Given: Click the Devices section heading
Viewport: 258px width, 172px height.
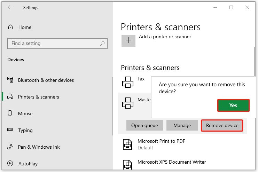Looking at the screenshot, I should pyautogui.click(x=16, y=60).
